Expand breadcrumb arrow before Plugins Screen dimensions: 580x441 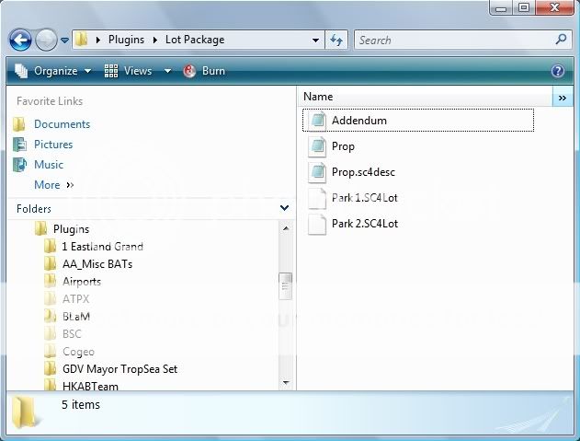(x=98, y=40)
